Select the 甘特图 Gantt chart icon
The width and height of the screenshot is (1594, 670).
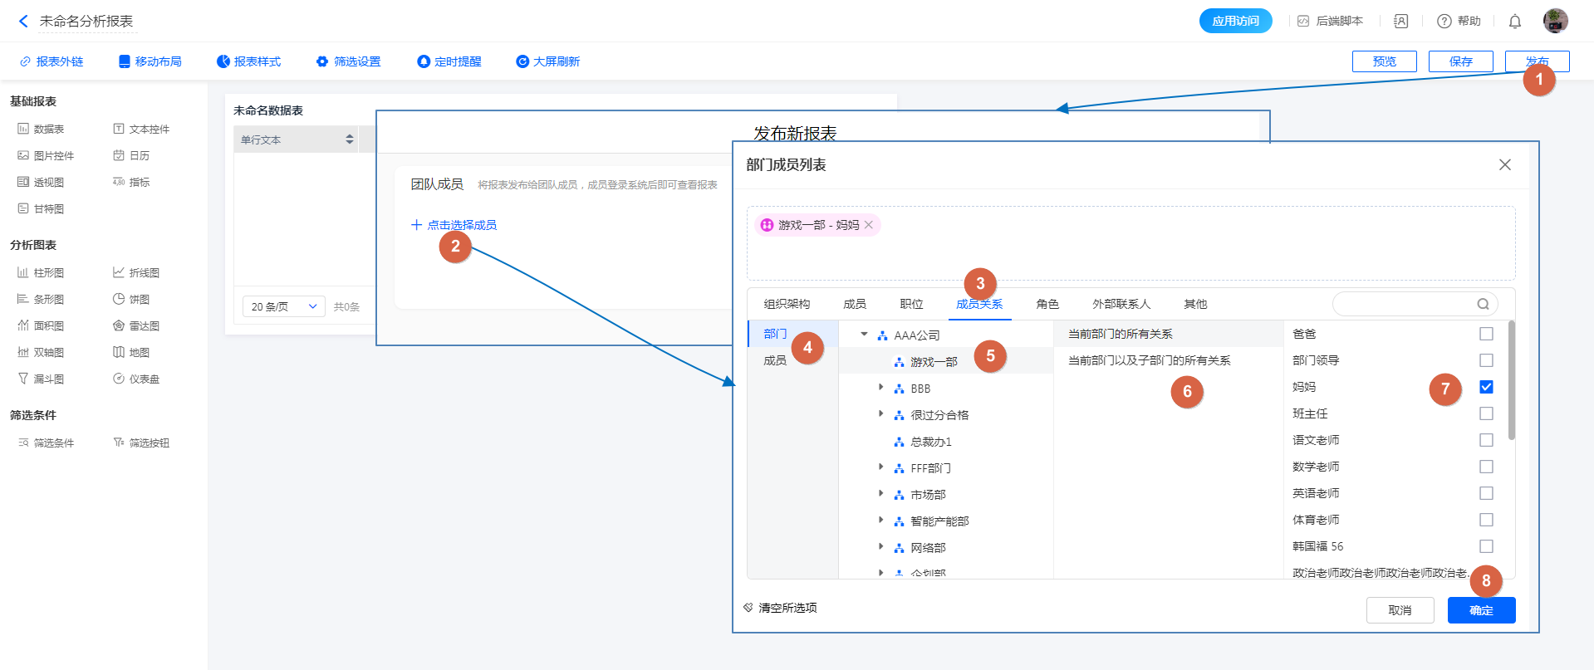[23, 208]
